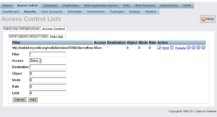Move the rule to the top
This screenshot has width=217, height=117.
[x=199, y=48]
